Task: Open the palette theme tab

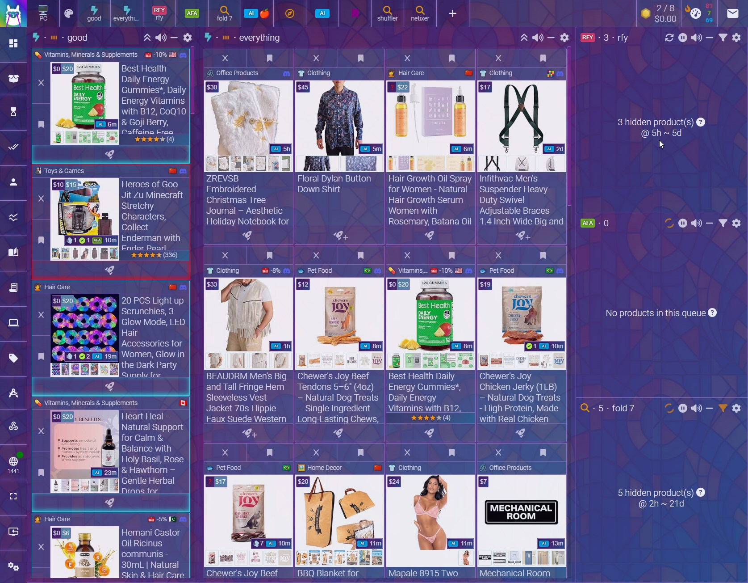Action: tap(69, 13)
